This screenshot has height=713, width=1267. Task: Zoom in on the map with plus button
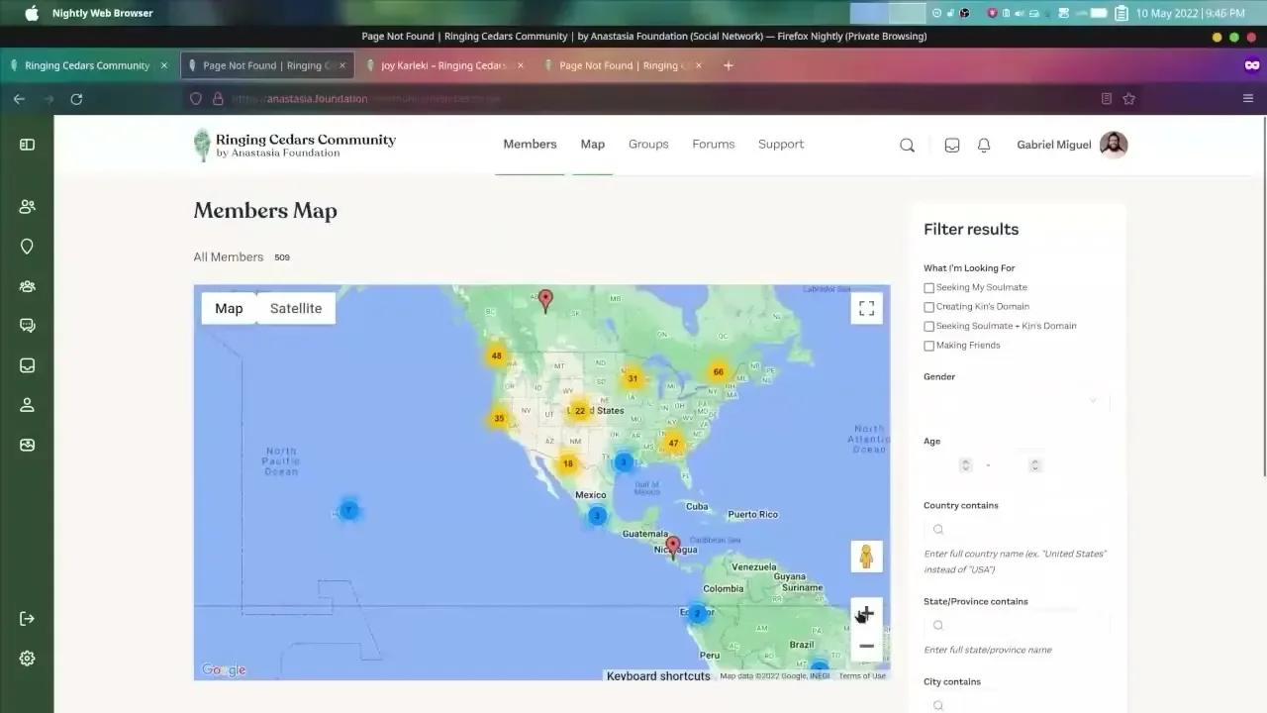[866, 614]
